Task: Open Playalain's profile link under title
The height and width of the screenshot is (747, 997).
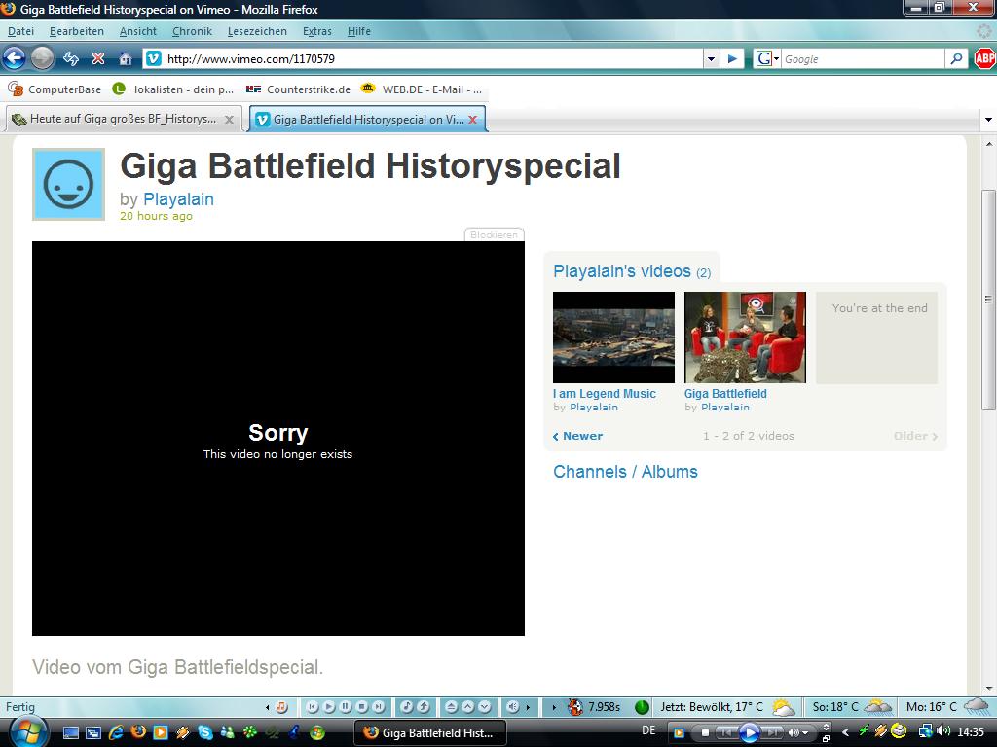Action: tap(178, 198)
